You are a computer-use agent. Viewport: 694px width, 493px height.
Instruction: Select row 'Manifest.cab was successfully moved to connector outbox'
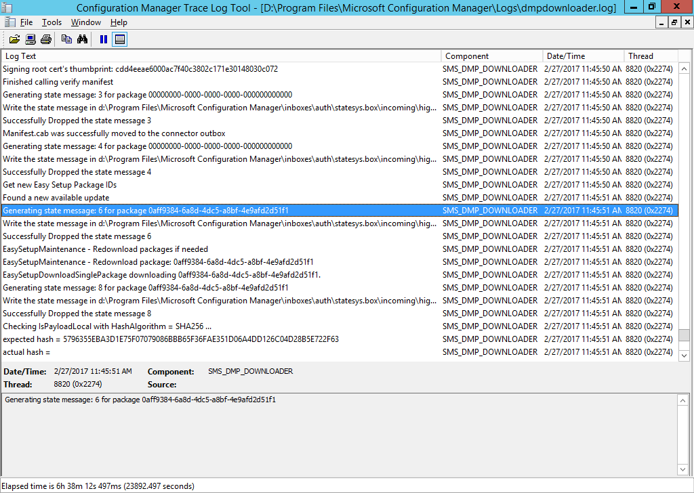coord(340,133)
